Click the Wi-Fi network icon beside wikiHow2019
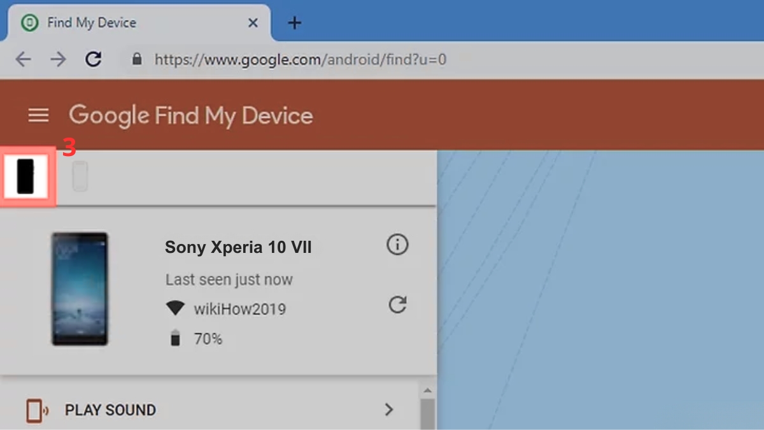Screen dimensions: 764x430 [x=175, y=309]
